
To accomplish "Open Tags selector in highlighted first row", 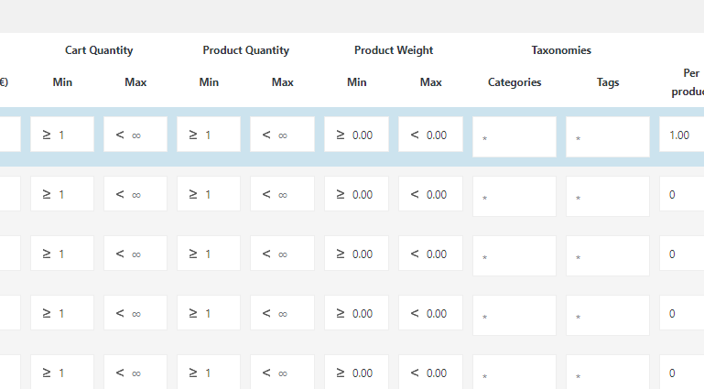I will coord(608,137).
